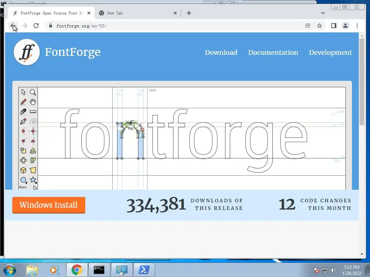Select the flip tool with dashed squares
Viewport: 370px width, 277px height.
tap(23, 161)
